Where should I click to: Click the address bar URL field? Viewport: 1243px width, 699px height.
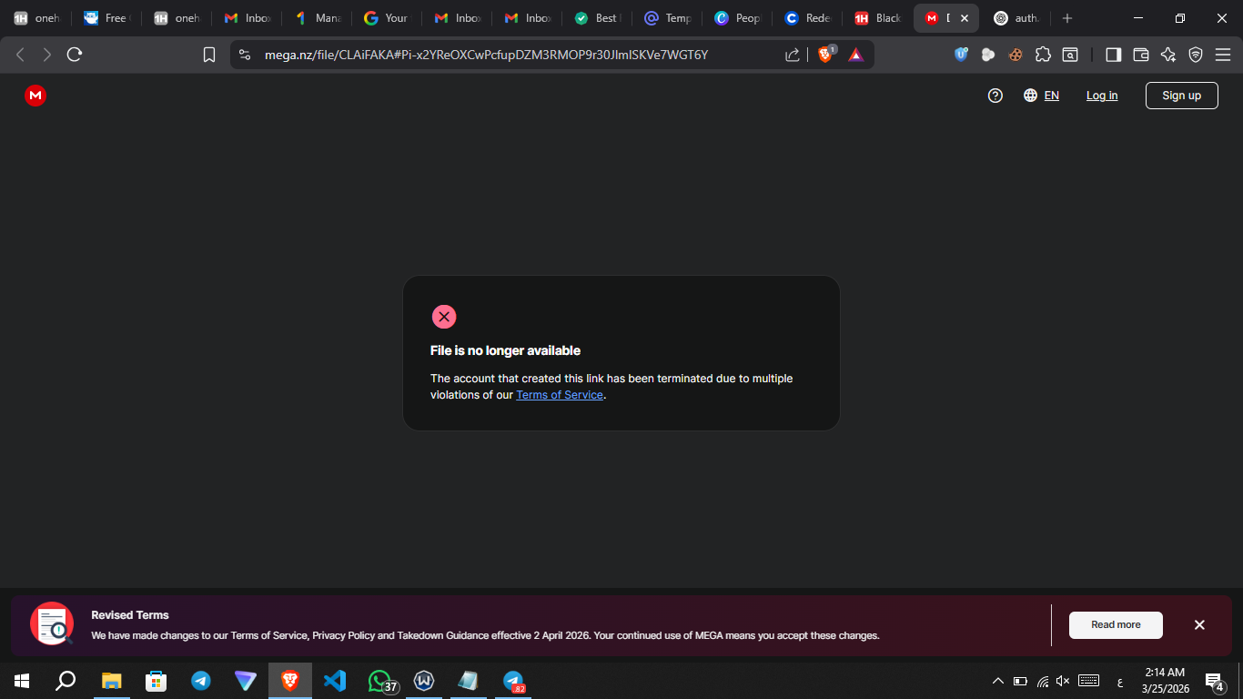point(510,55)
